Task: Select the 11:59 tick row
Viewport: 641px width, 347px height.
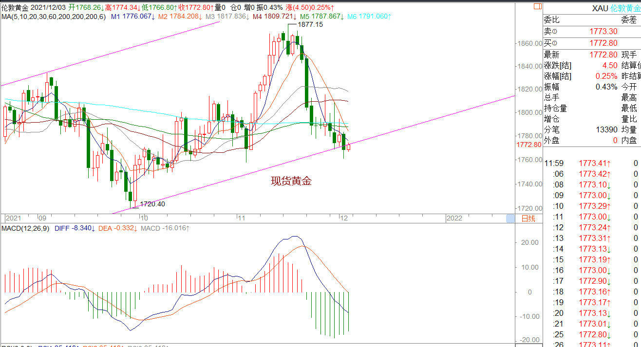Action: coord(592,163)
